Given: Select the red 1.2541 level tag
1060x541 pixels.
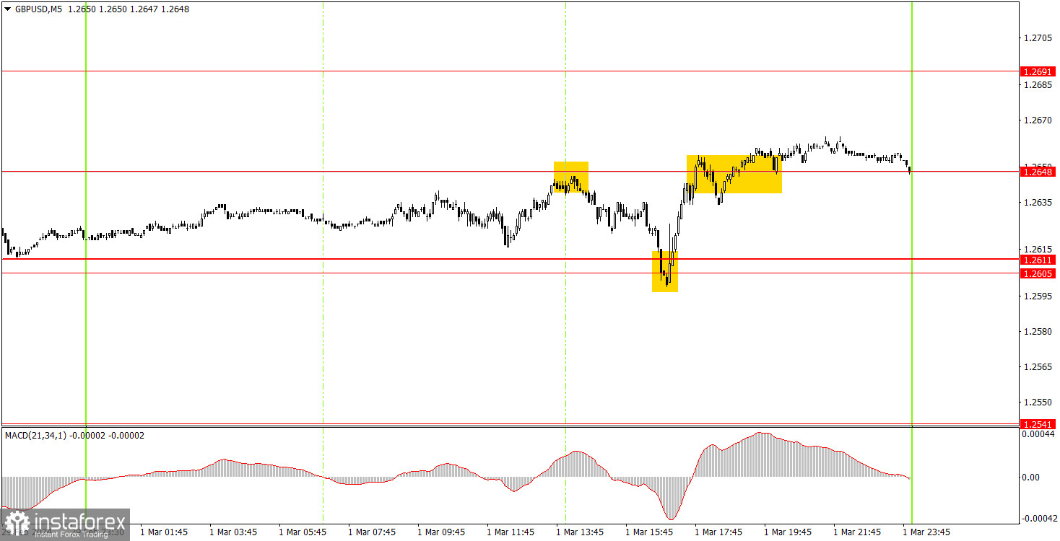Looking at the screenshot, I should coord(1038,423).
